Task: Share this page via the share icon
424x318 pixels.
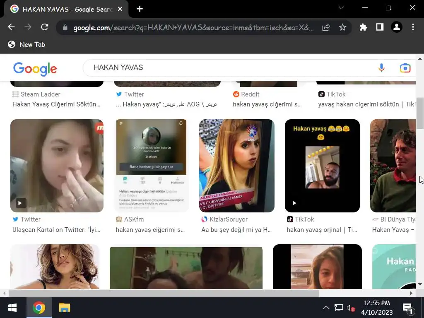Action: click(x=326, y=27)
